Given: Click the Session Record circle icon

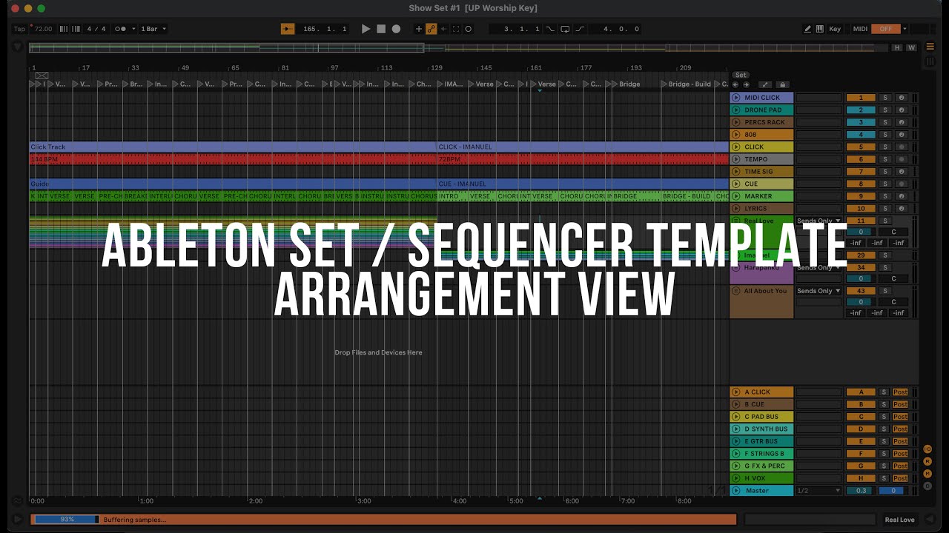Looking at the screenshot, I should (x=469, y=29).
